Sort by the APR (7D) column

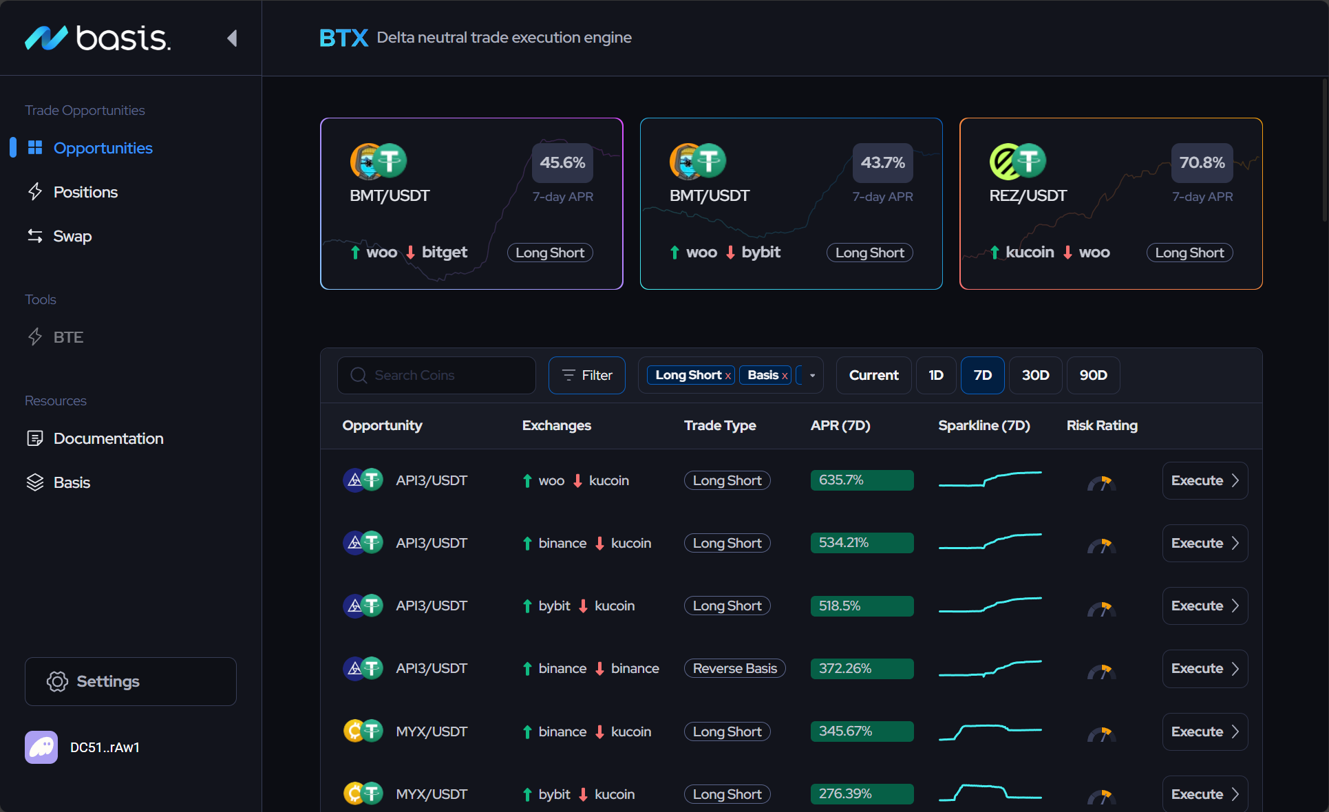coord(840,425)
